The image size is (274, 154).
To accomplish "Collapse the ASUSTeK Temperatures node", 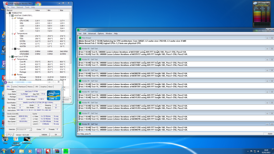I will tap(12, 33).
